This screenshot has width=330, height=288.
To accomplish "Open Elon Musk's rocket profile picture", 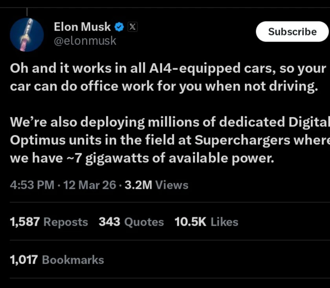I will (x=27, y=35).
